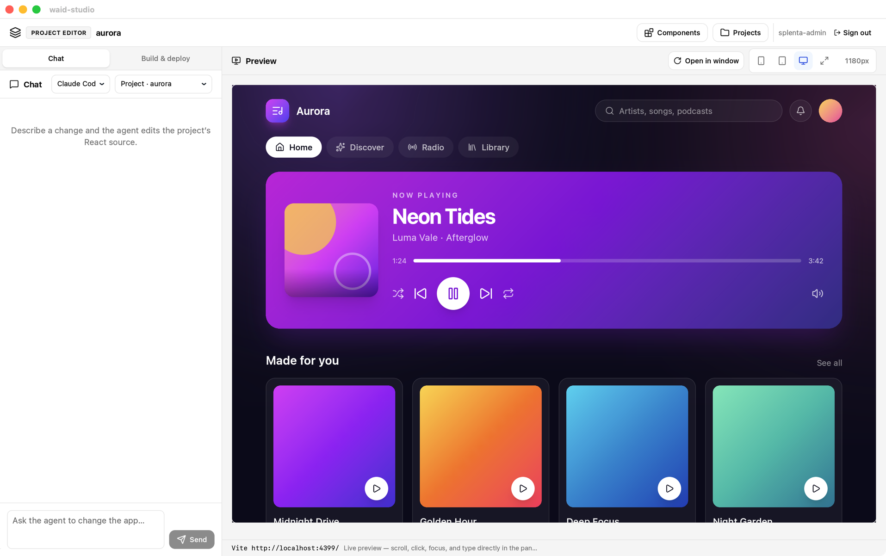Viewport: 886px width, 556px height.
Task: Open the Discover nav pill
Action: point(360,147)
